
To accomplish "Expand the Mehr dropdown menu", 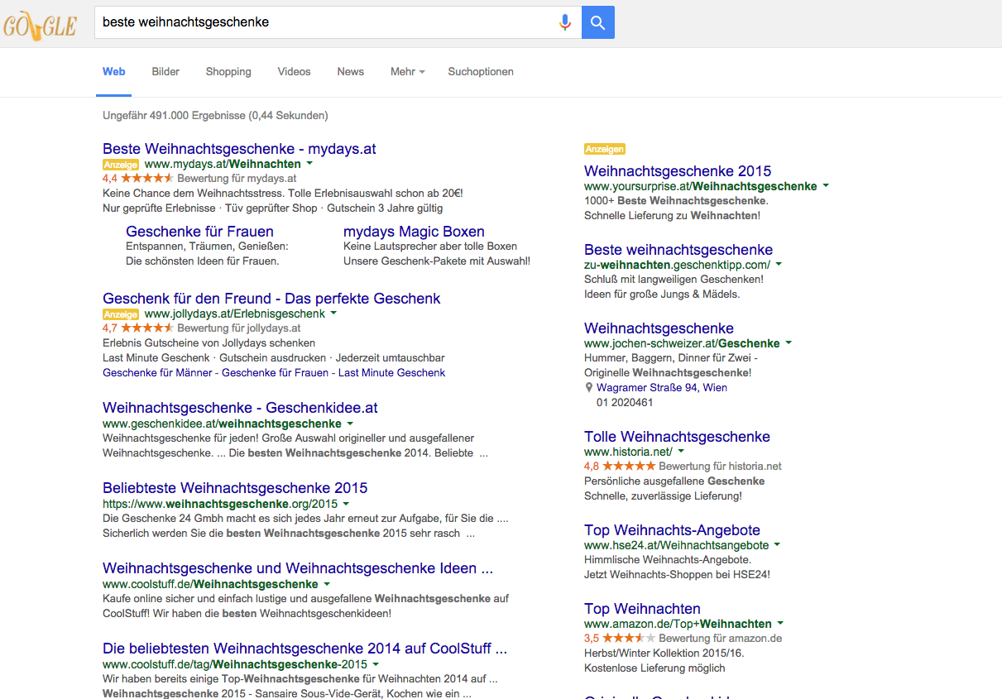I will 407,72.
